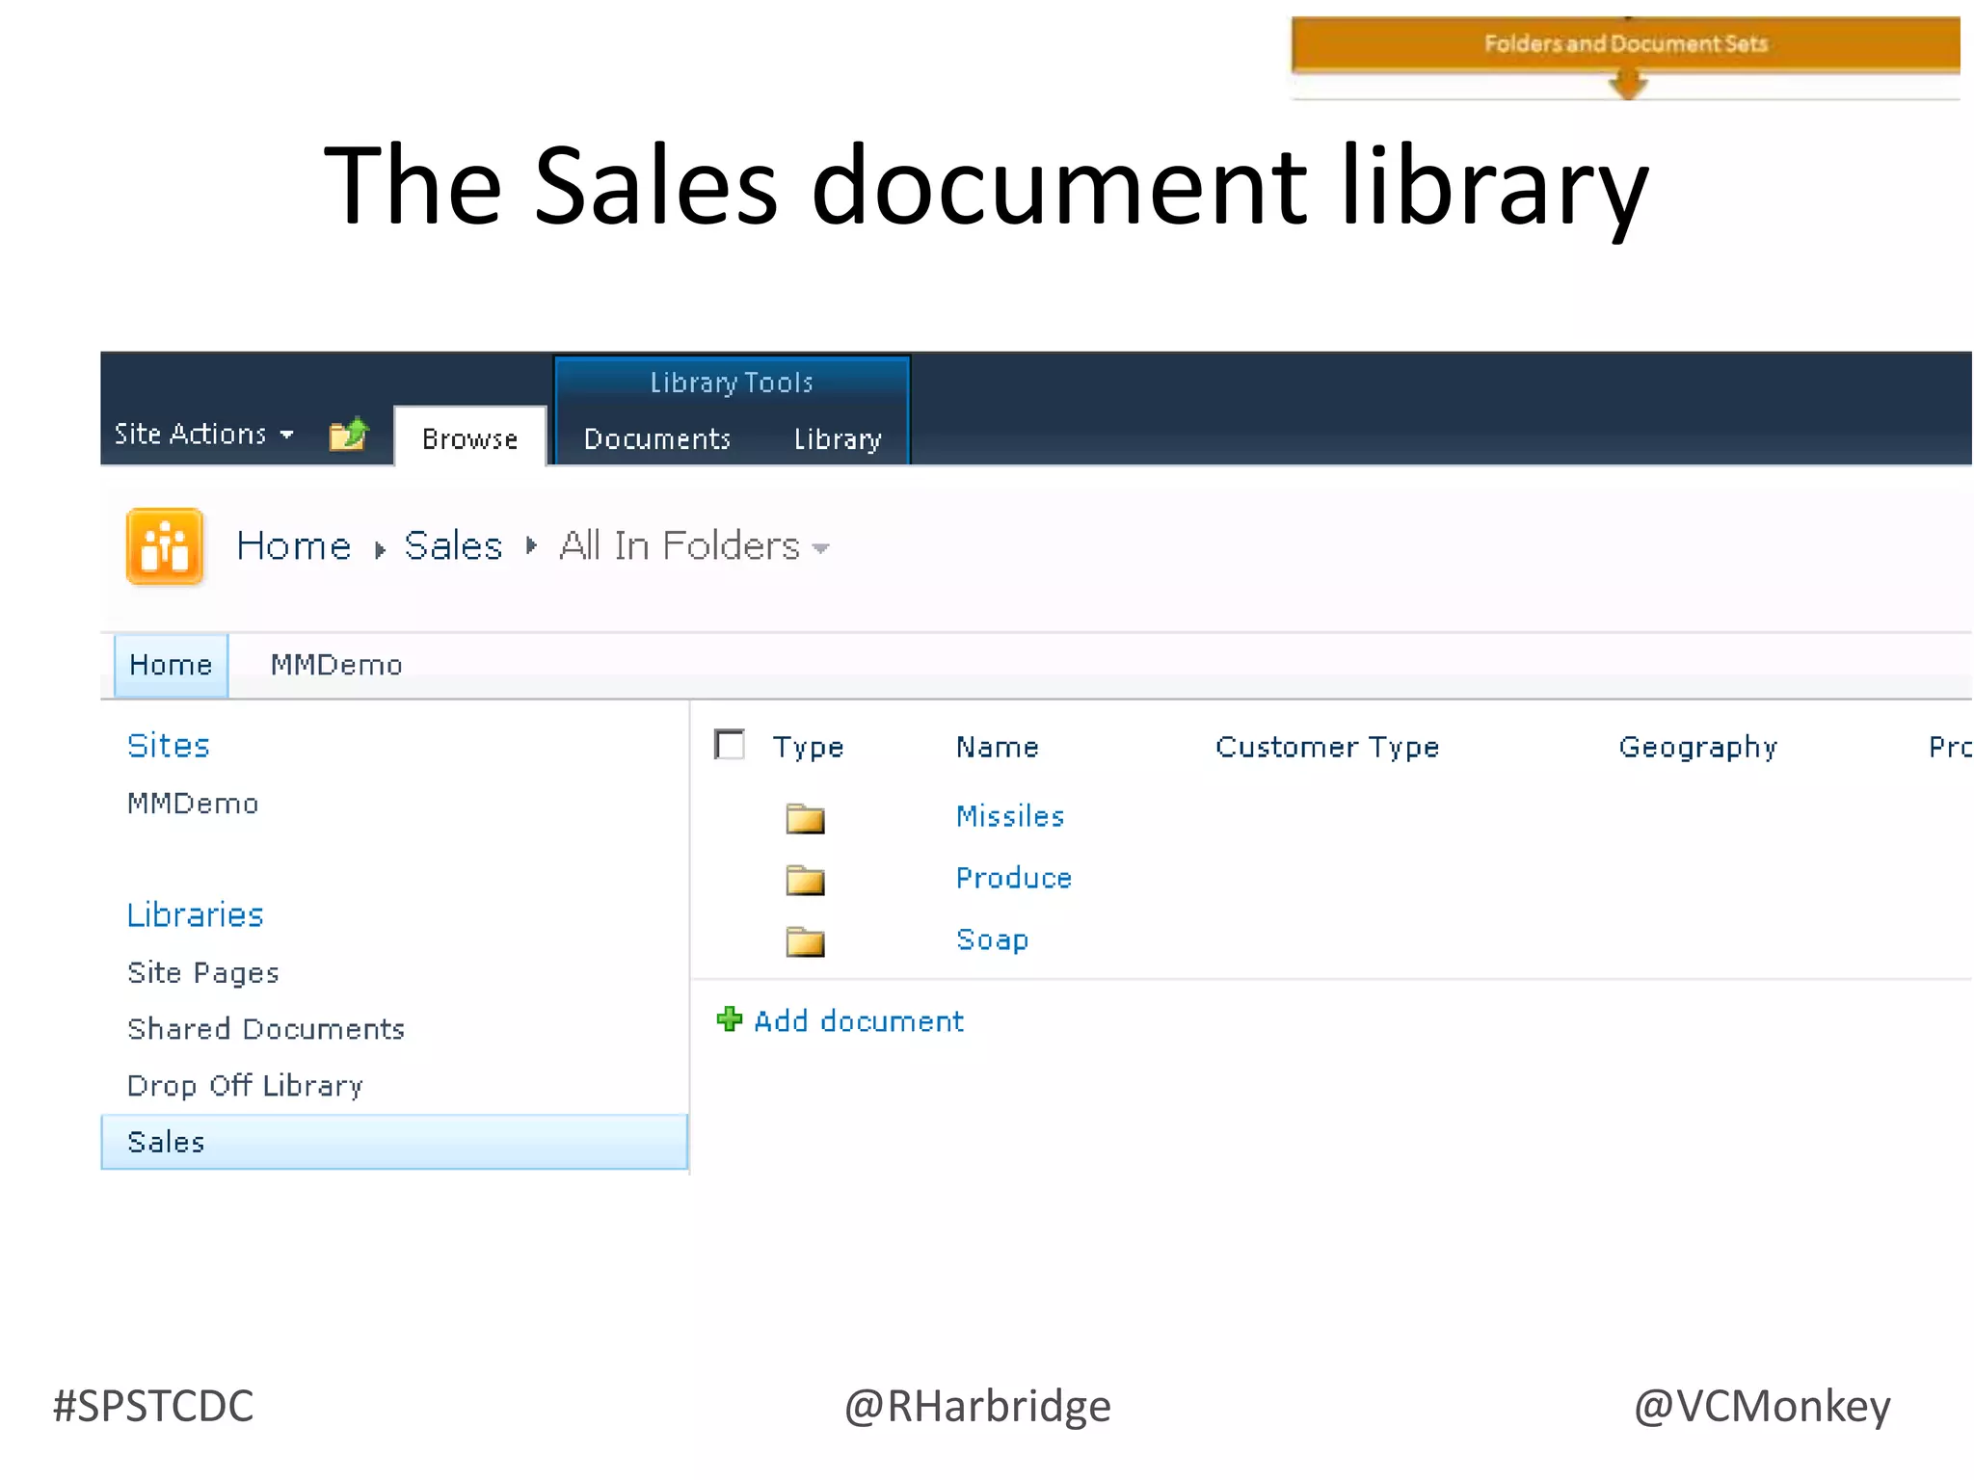
Task: Click the Drop Off Library sidebar link
Action: click(245, 1086)
